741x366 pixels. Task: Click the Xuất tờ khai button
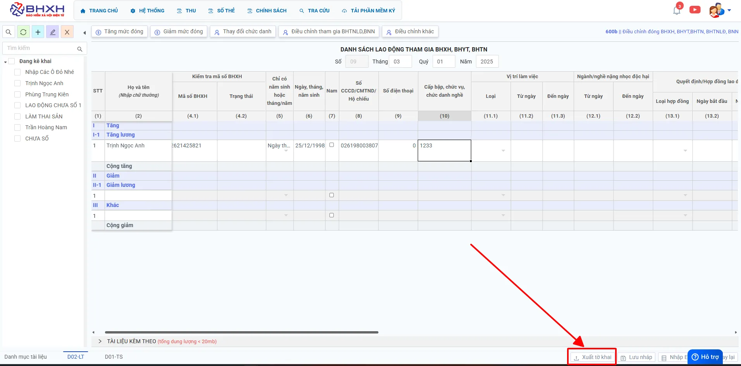[593, 357]
